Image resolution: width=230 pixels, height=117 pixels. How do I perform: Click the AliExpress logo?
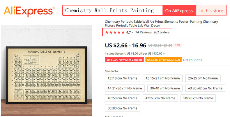coord(29,11)
